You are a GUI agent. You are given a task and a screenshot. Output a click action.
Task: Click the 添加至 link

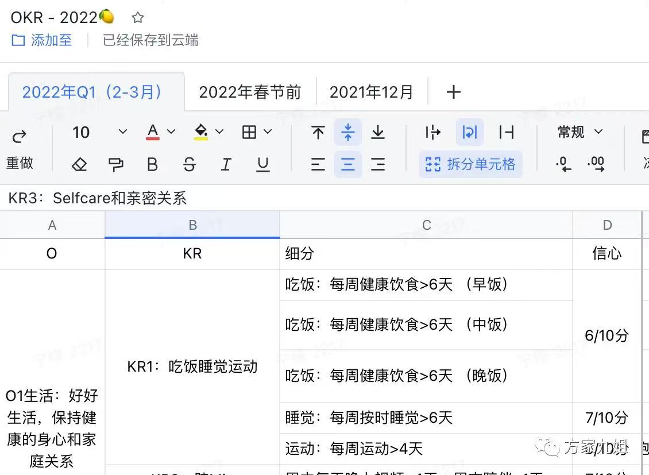43,40
